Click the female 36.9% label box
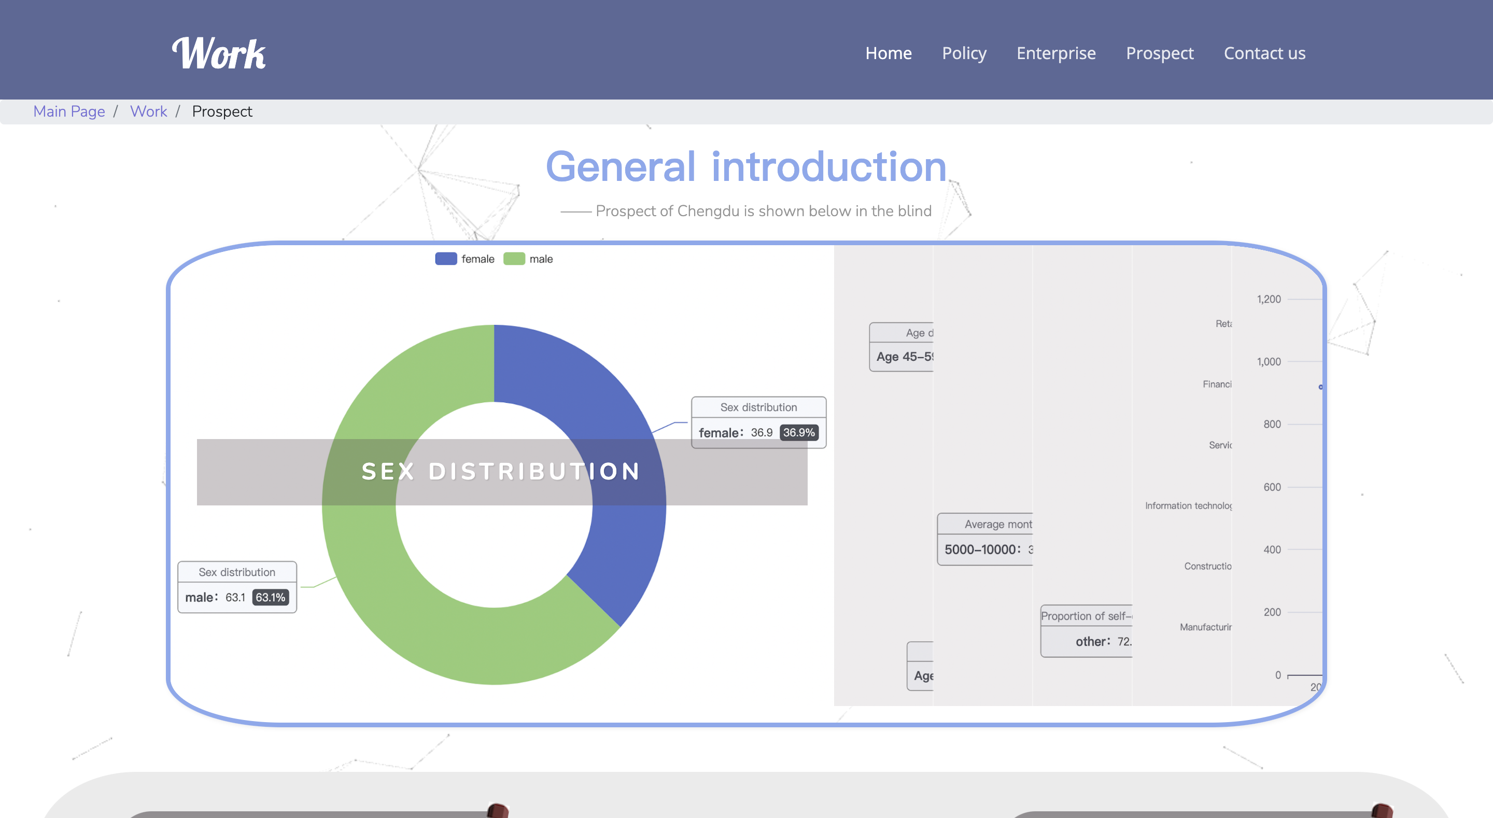1493x818 pixels. (758, 422)
